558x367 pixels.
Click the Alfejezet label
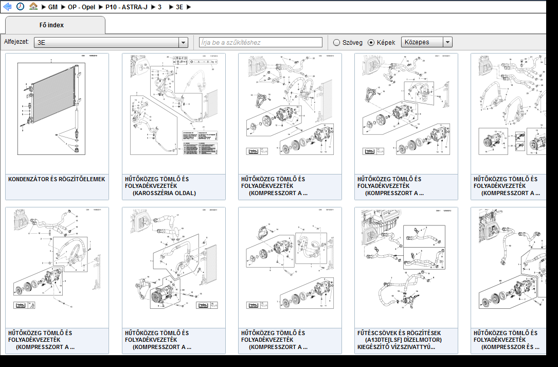(x=16, y=42)
